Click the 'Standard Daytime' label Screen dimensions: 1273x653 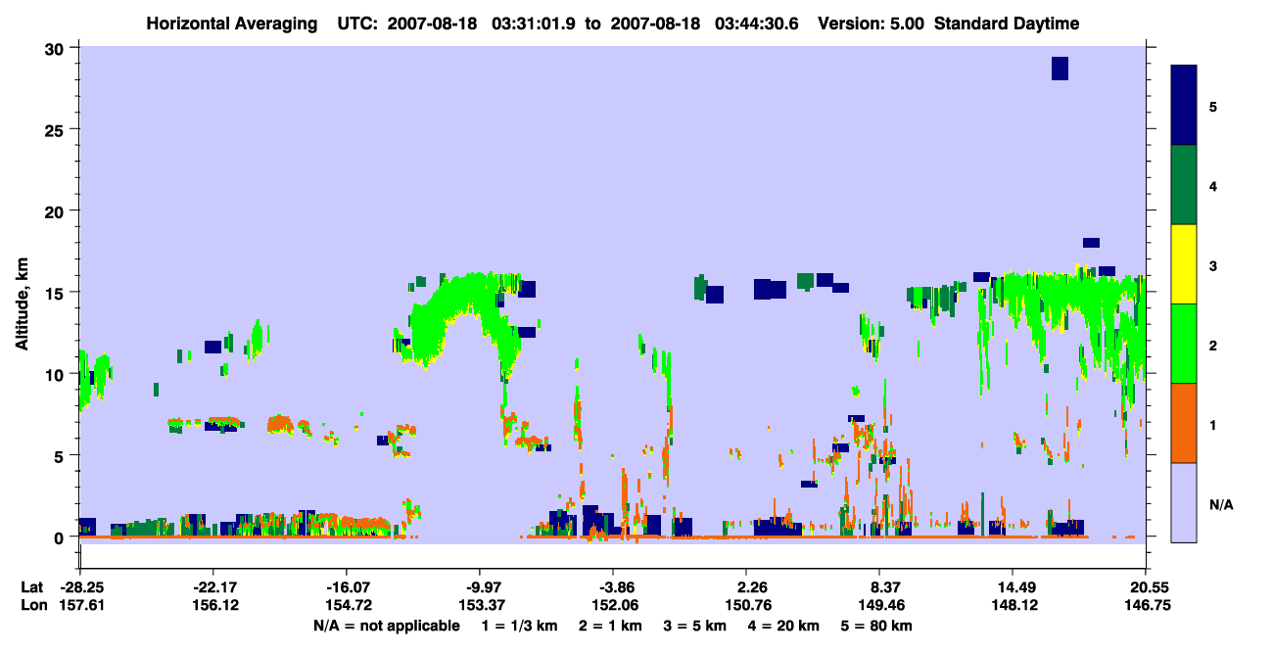point(1007,23)
